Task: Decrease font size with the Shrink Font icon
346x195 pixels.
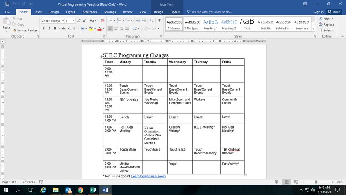Action: click(85, 20)
